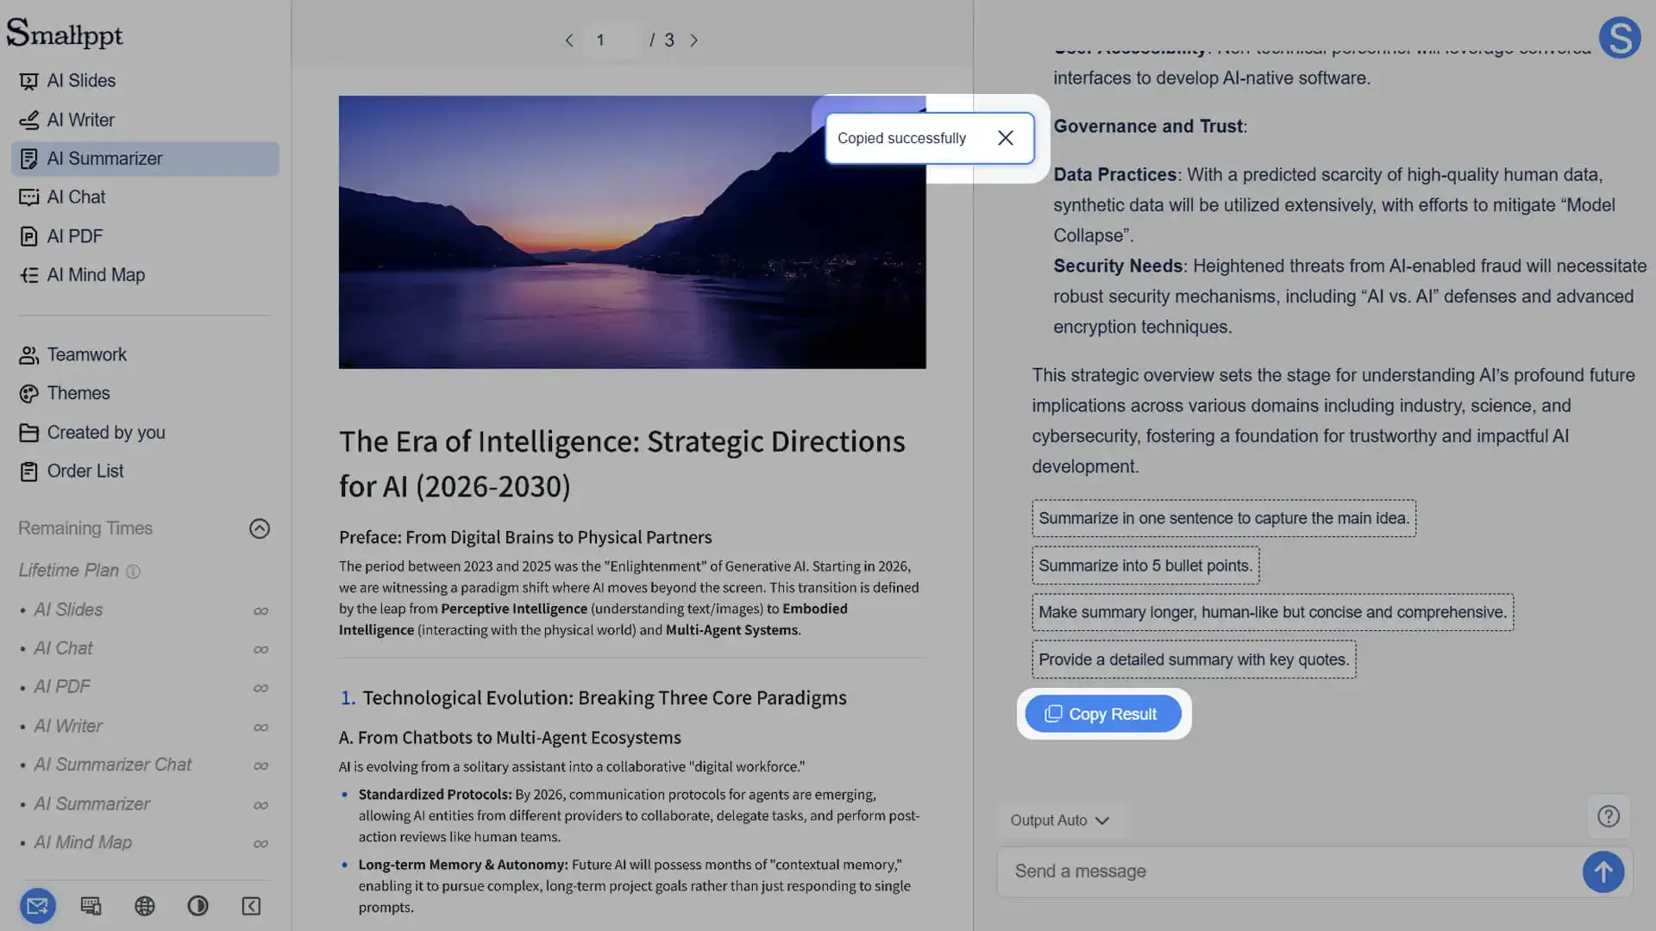The width and height of the screenshot is (1656, 931).
Task: Dismiss the Copied successfully notification
Action: coord(1005,138)
